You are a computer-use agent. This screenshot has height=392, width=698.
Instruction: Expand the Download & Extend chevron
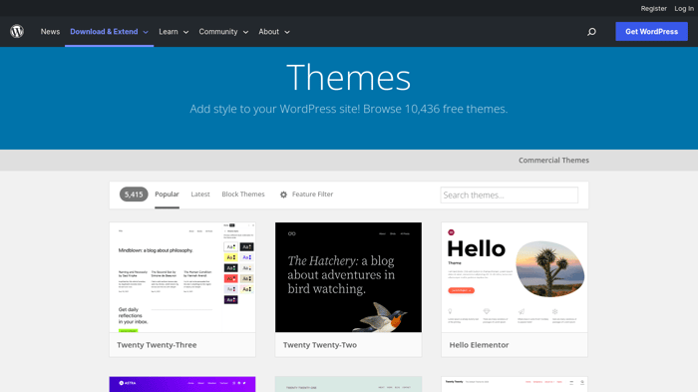pyautogui.click(x=146, y=32)
